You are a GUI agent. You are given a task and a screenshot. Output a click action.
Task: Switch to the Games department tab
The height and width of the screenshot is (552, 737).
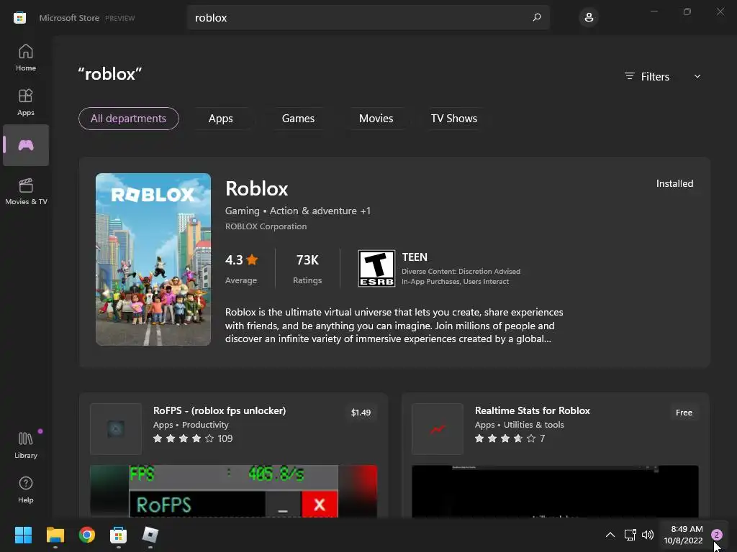coord(298,119)
